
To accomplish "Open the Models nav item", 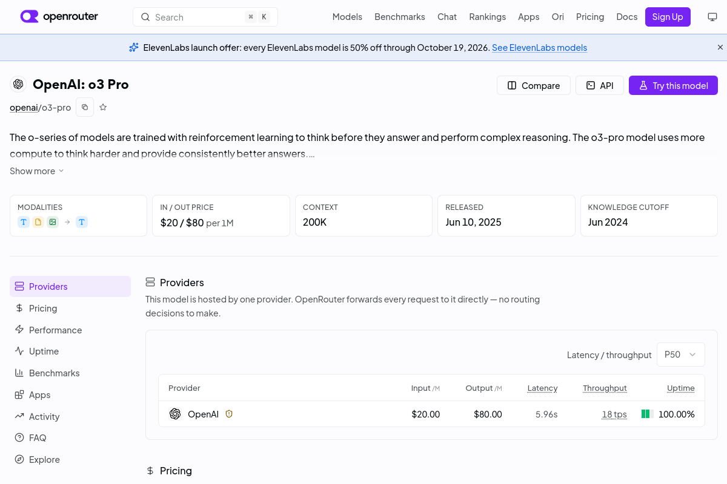I will point(347,17).
